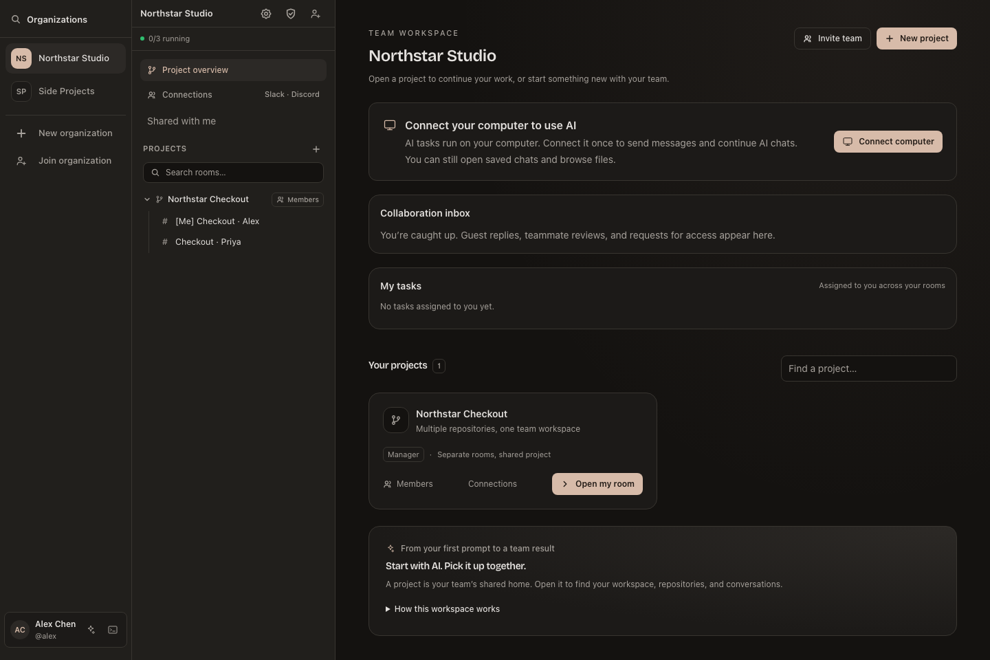
Task: Click the sparkle icon near first prompt text
Action: tap(390, 549)
